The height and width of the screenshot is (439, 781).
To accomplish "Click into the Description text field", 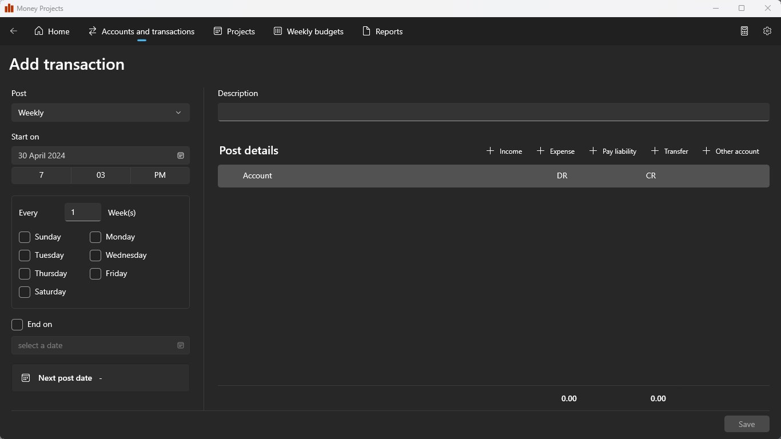I will click(493, 112).
